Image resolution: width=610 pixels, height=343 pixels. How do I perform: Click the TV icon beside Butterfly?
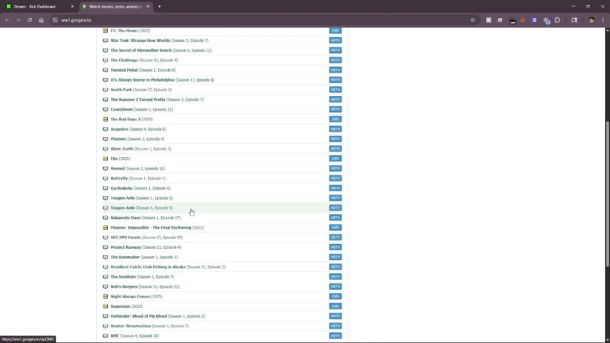pyautogui.click(x=105, y=178)
